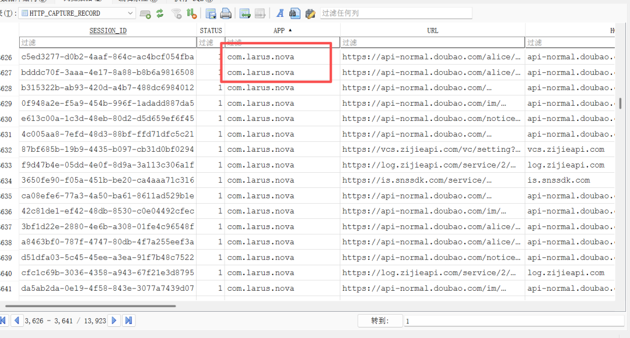
Task: Go to the next page of records
Action: pos(114,320)
